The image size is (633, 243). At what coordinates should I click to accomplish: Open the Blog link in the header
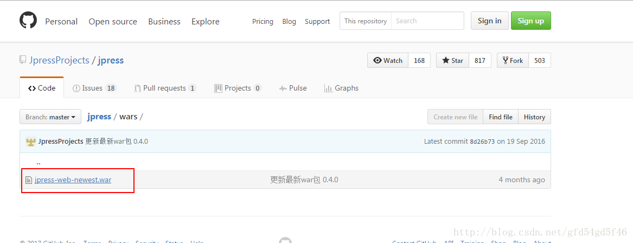(x=289, y=21)
